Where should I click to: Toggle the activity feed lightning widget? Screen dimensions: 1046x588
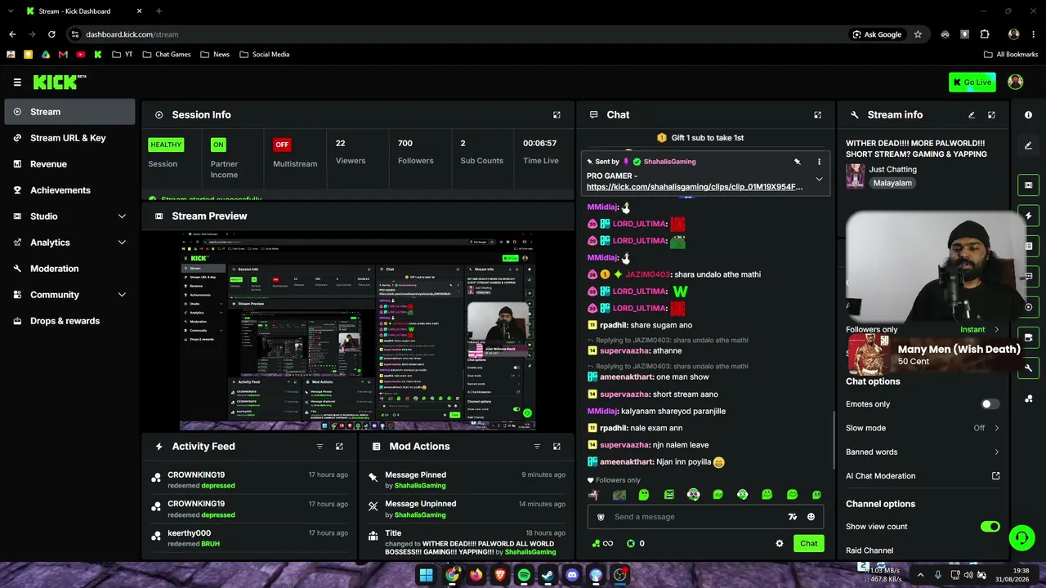tap(1028, 216)
